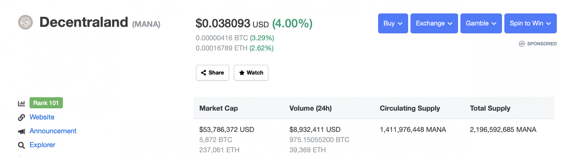This screenshot has width=561, height=156.
Task: Open the Buy dropdown
Action: click(x=393, y=23)
